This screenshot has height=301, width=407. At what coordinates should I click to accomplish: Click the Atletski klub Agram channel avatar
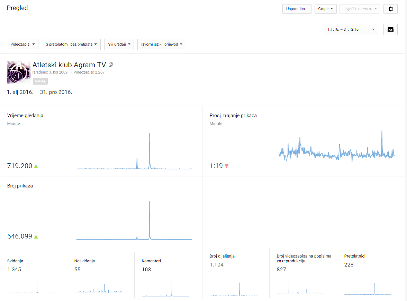pos(19,72)
